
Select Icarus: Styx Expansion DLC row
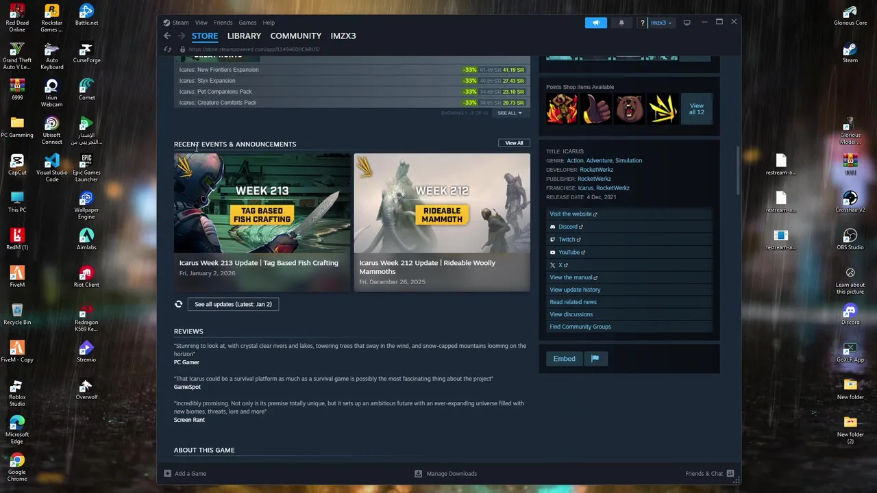(x=351, y=81)
